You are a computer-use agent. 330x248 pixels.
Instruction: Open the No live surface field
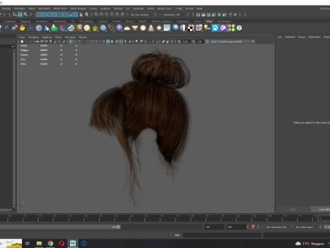click(140, 14)
